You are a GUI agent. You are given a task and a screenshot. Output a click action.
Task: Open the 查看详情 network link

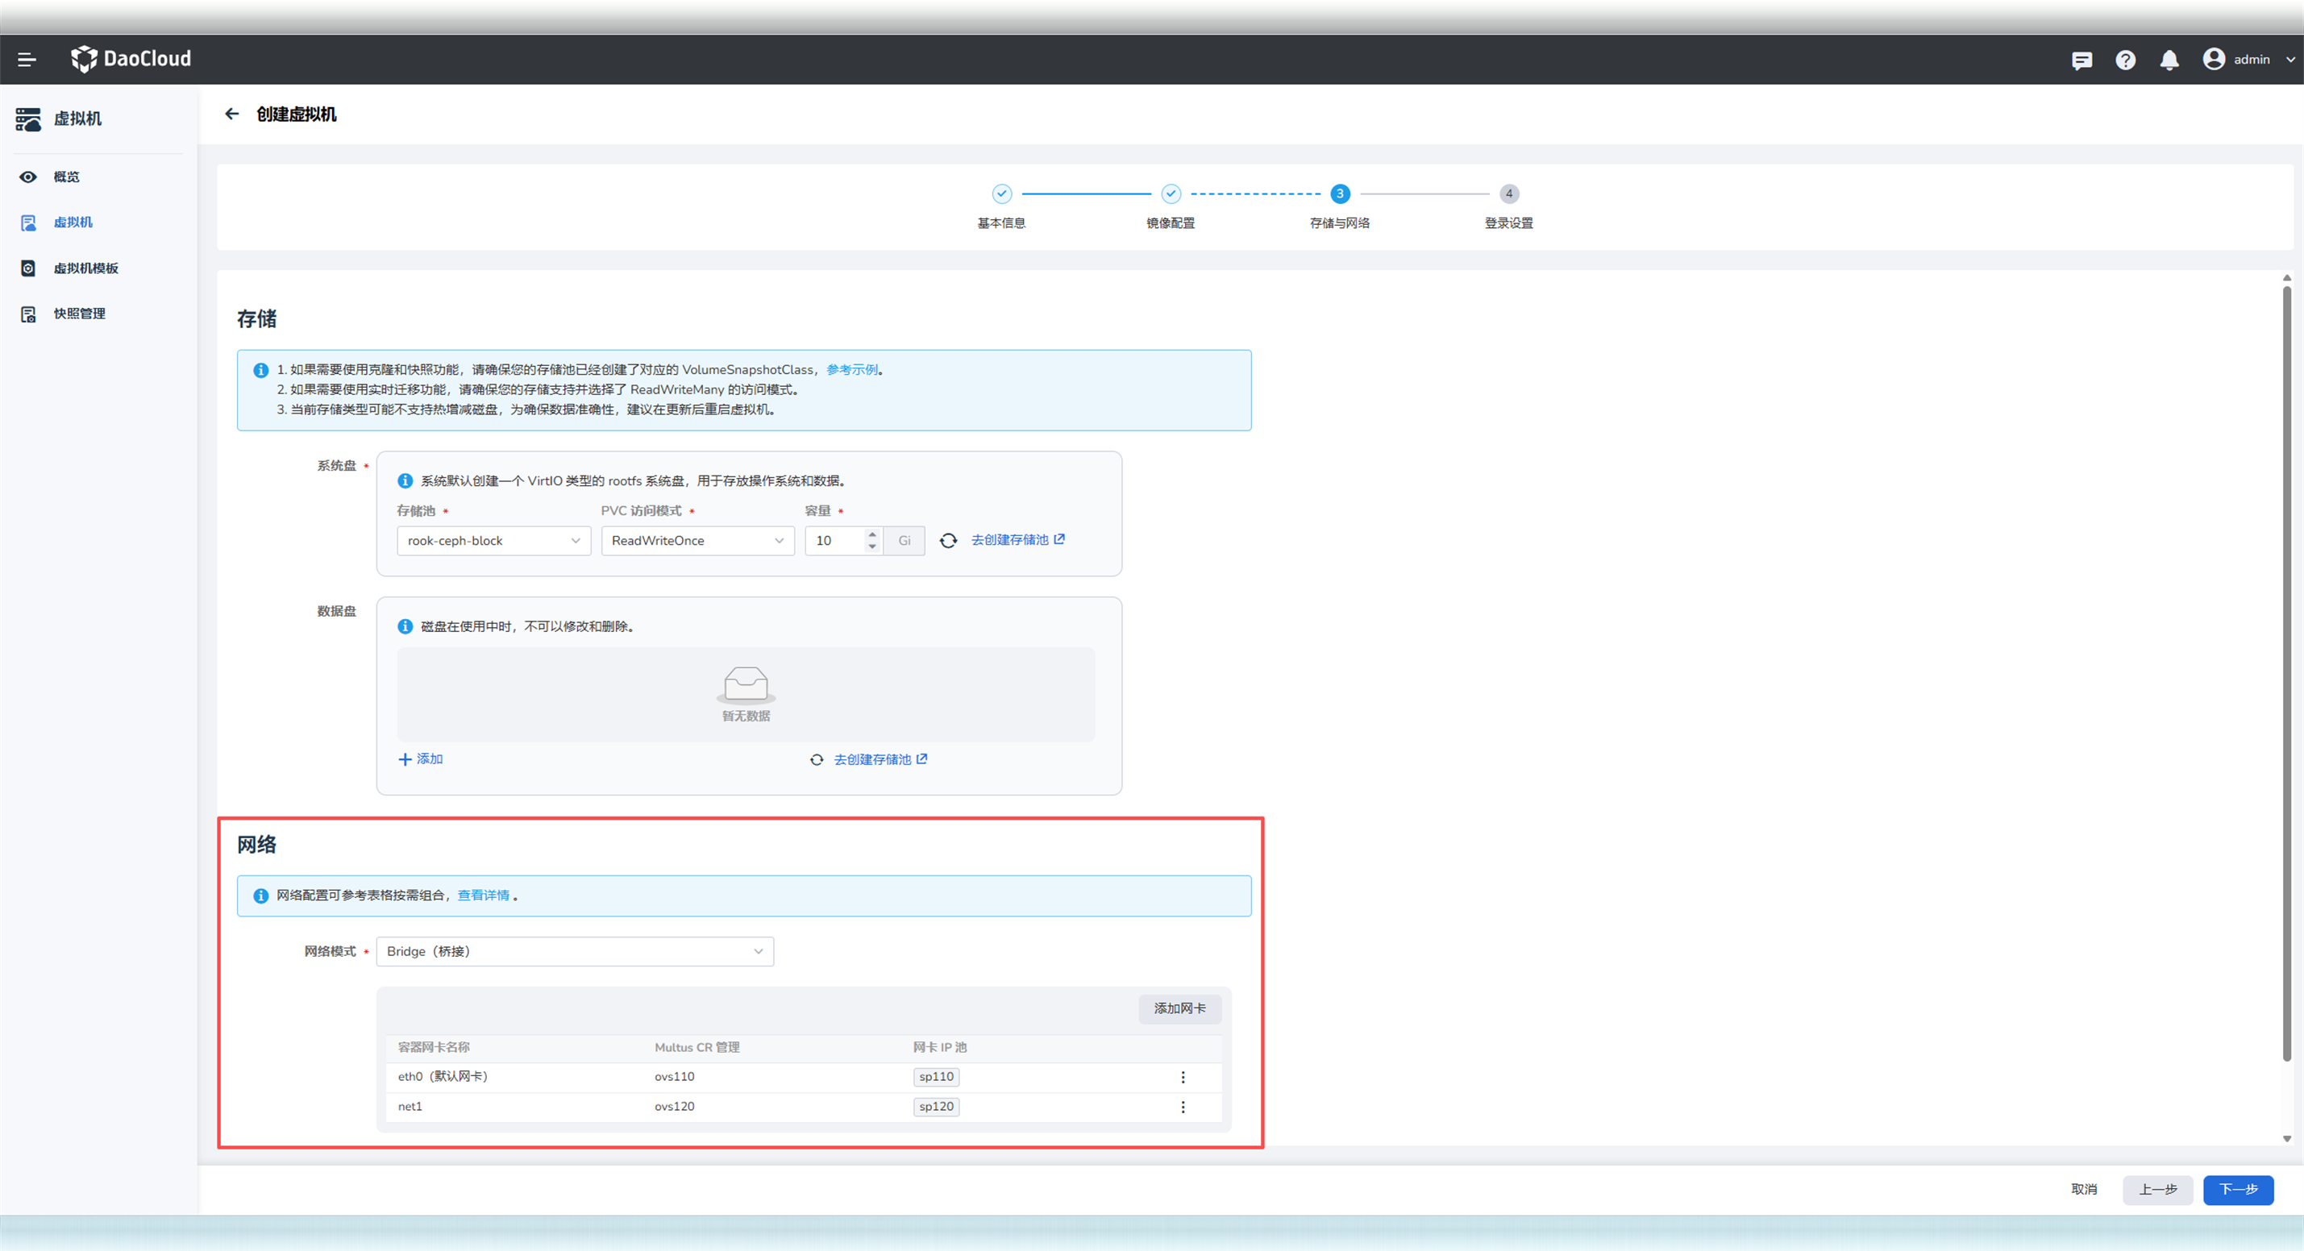pyautogui.click(x=483, y=896)
